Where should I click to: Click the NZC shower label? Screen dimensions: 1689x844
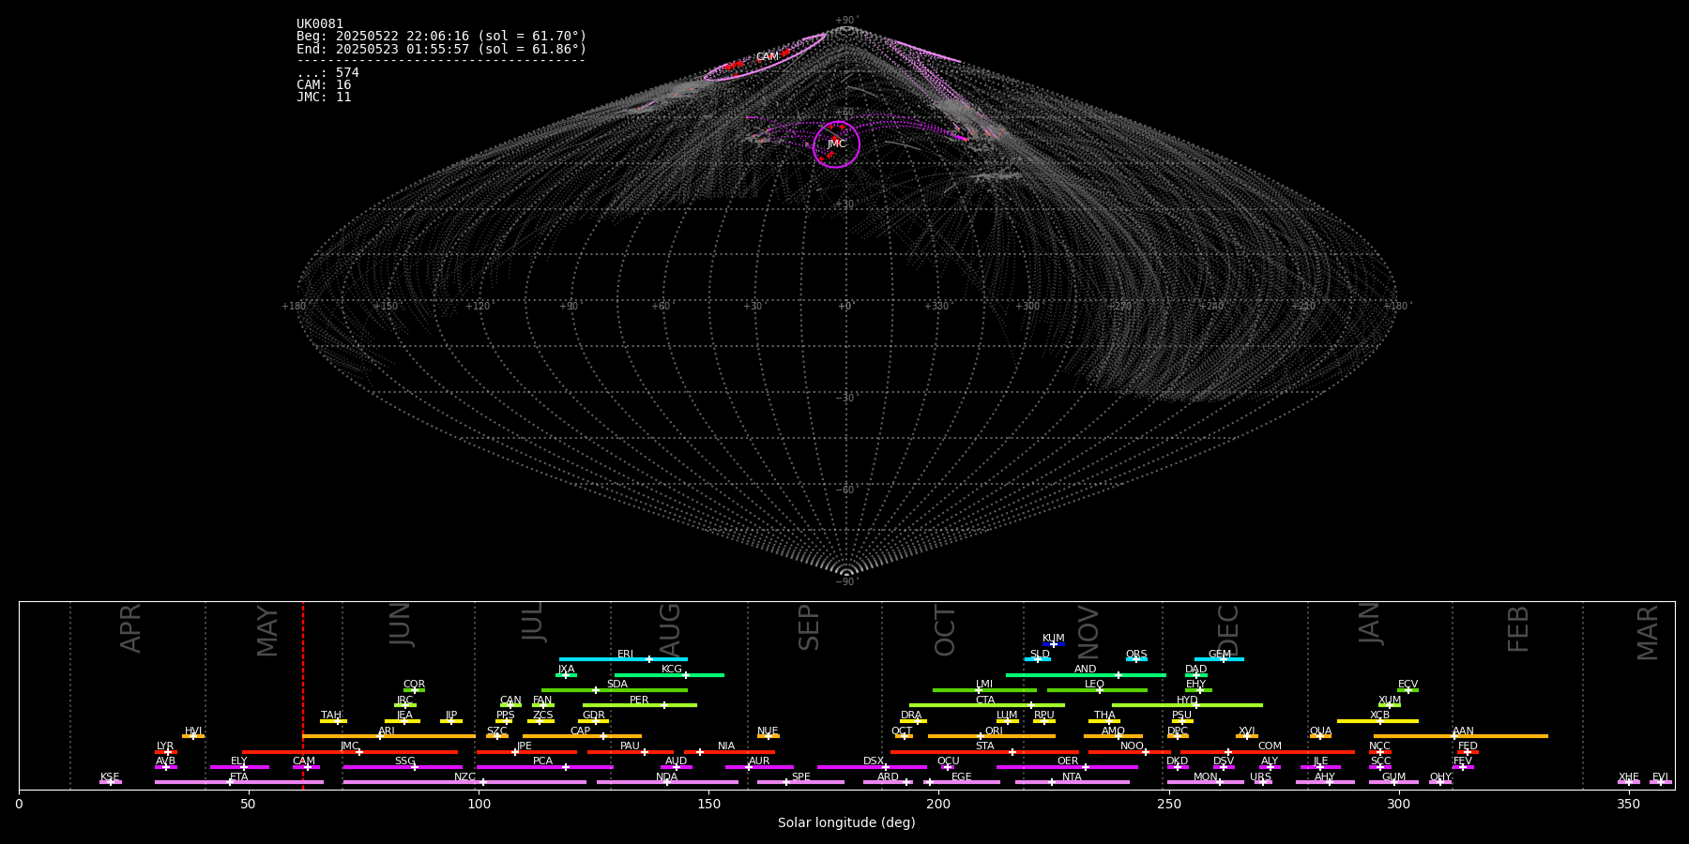[x=464, y=777]
